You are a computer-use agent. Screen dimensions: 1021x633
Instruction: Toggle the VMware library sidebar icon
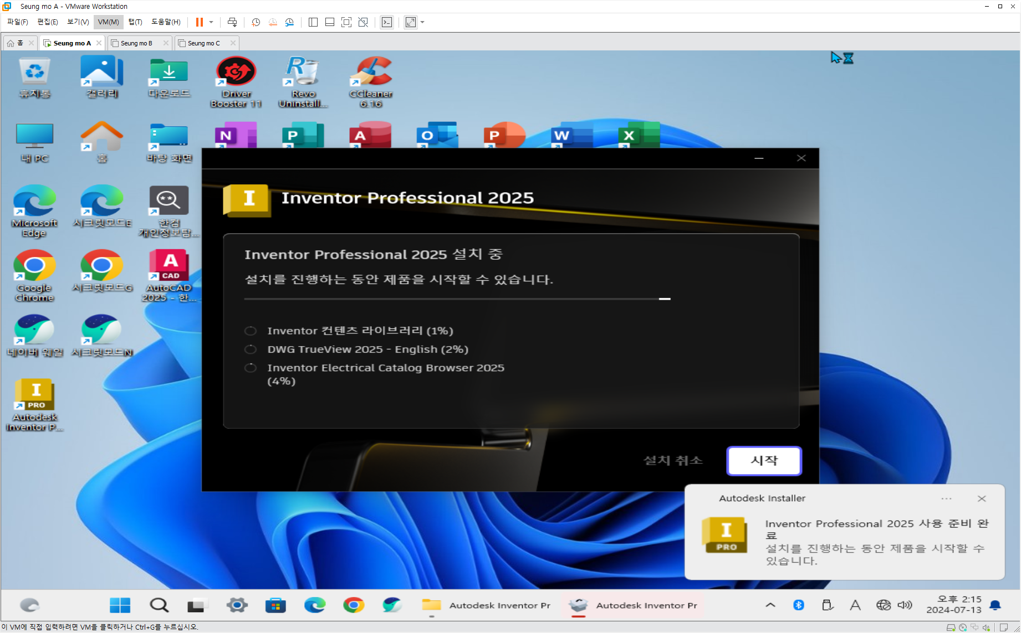[x=313, y=22]
